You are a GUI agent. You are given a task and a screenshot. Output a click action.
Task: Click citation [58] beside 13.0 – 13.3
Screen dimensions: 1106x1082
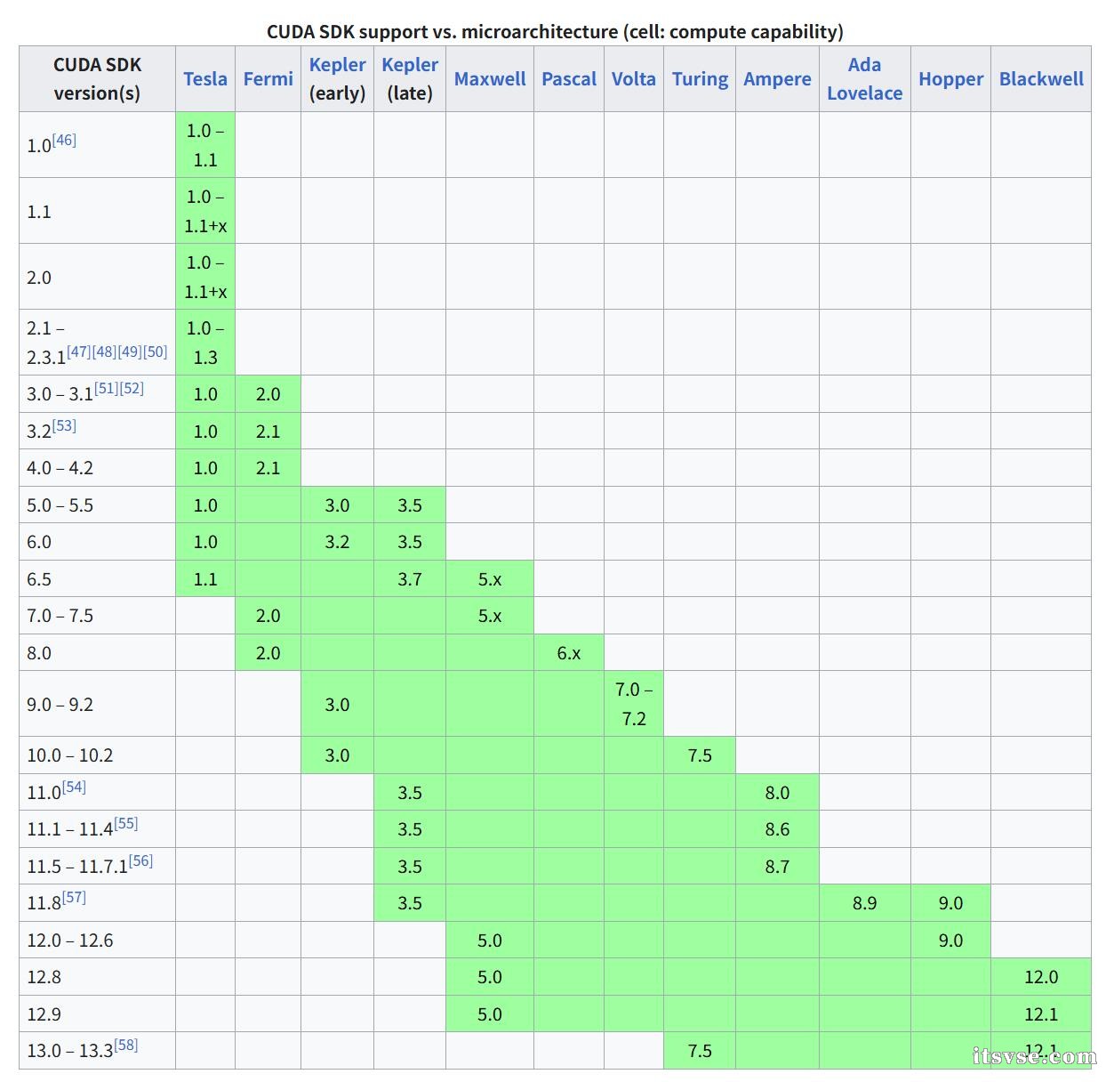click(125, 1045)
